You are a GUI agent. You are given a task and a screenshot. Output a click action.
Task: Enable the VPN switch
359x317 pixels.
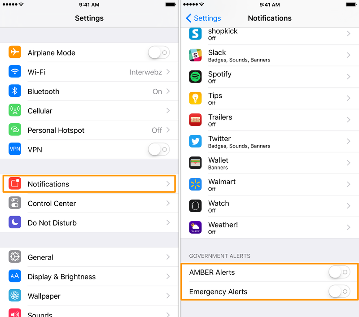coord(159,149)
